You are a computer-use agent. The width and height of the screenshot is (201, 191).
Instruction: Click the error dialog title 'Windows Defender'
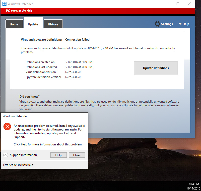pyautogui.click(x=15, y=116)
